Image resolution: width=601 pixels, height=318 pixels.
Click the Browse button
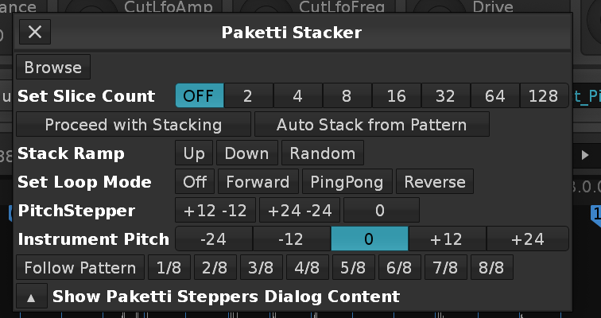click(x=53, y=67)
